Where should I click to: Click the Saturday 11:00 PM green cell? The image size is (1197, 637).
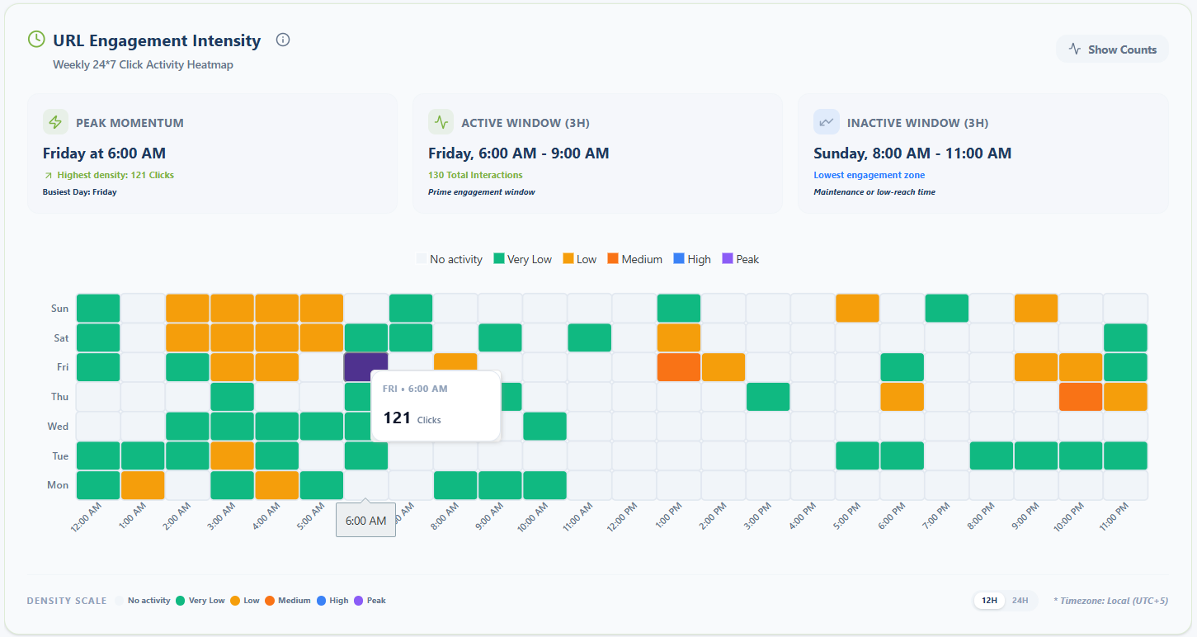[x=1125, y=337]
